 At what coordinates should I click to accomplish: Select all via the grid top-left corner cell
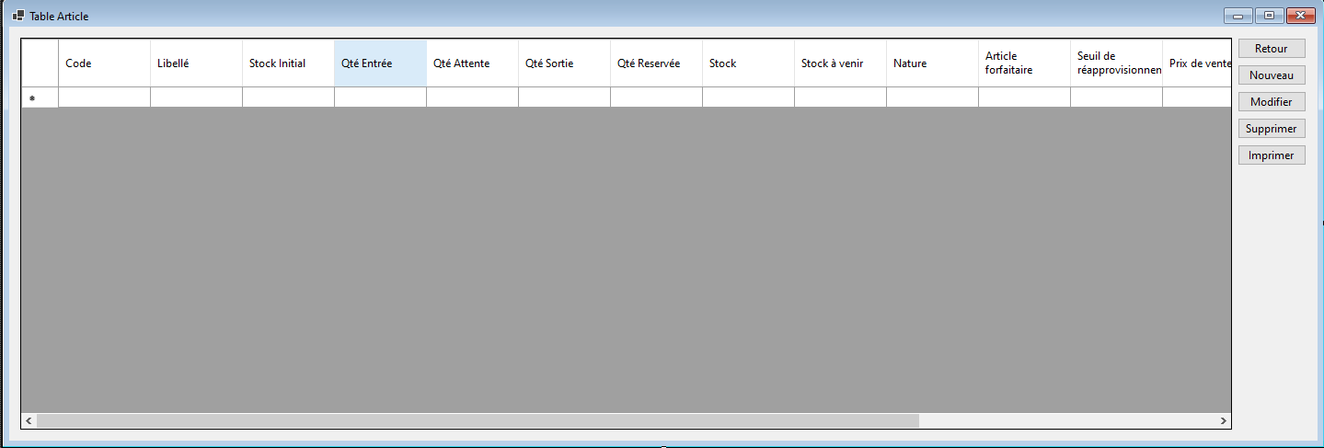tap(40, 63)
